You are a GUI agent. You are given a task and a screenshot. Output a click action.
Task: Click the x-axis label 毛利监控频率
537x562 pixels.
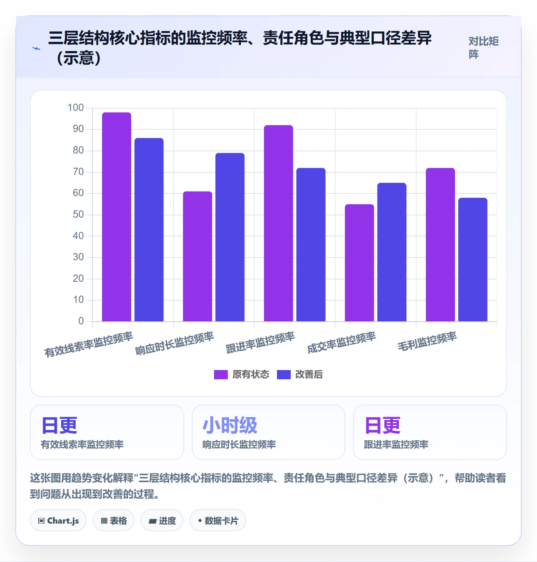pyautogui.click(x=427, y=341)
